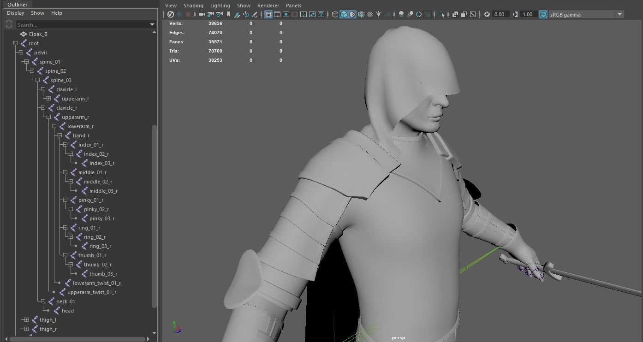Screen dimensions: 643x342
Task: Switch to Wireframe shading cube icon
Action: point(335,14)
